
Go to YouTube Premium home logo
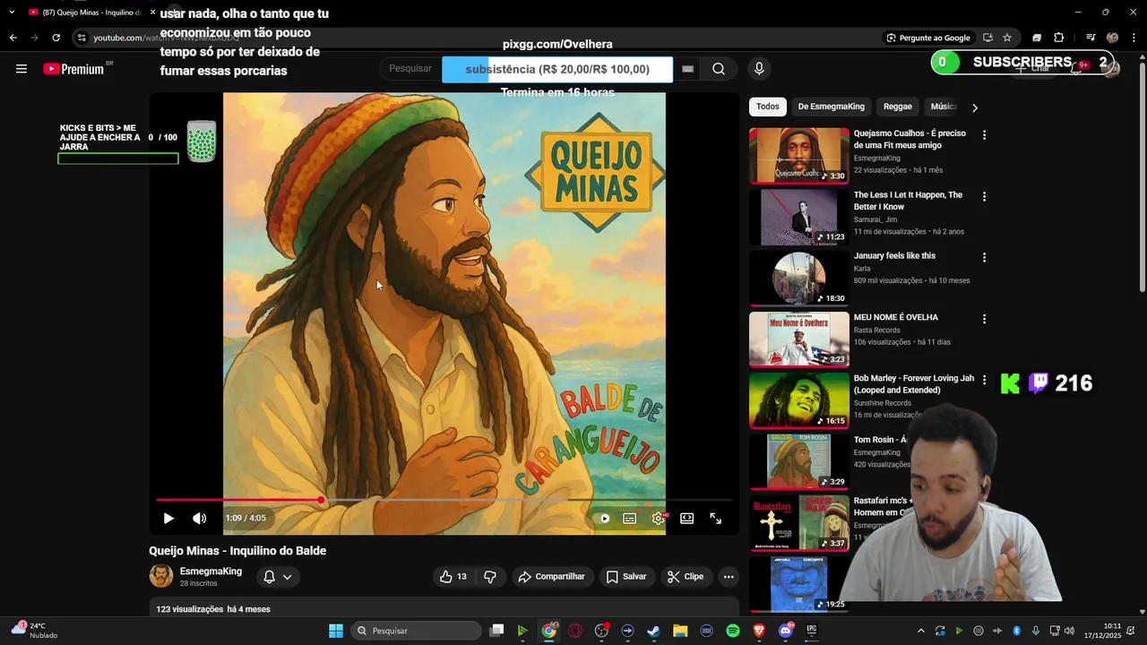coord(73,69)
